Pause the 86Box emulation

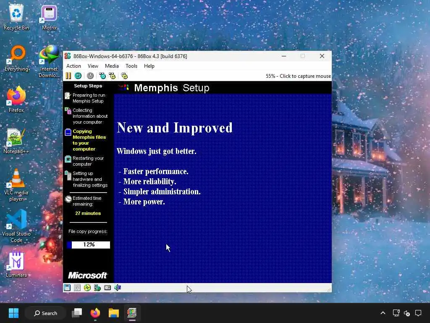68,76
